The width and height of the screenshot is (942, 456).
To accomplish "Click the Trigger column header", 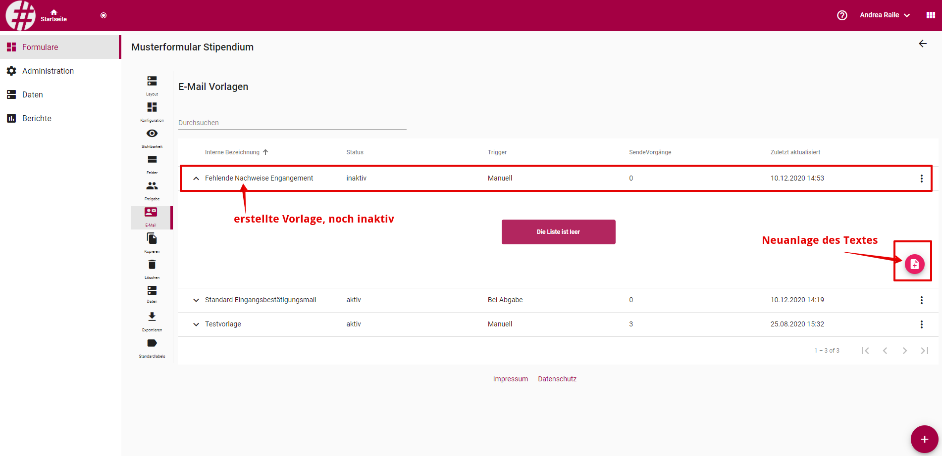I will click(x=497, y=152).
